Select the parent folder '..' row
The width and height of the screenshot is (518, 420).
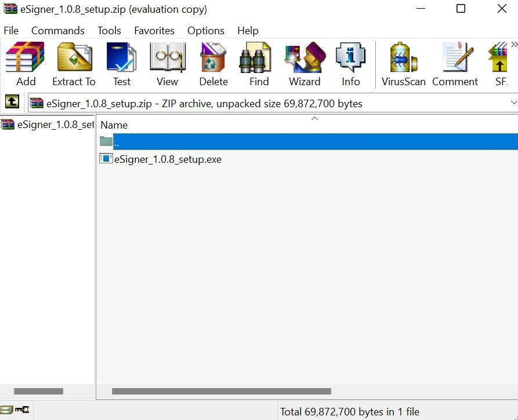(308, 141)
